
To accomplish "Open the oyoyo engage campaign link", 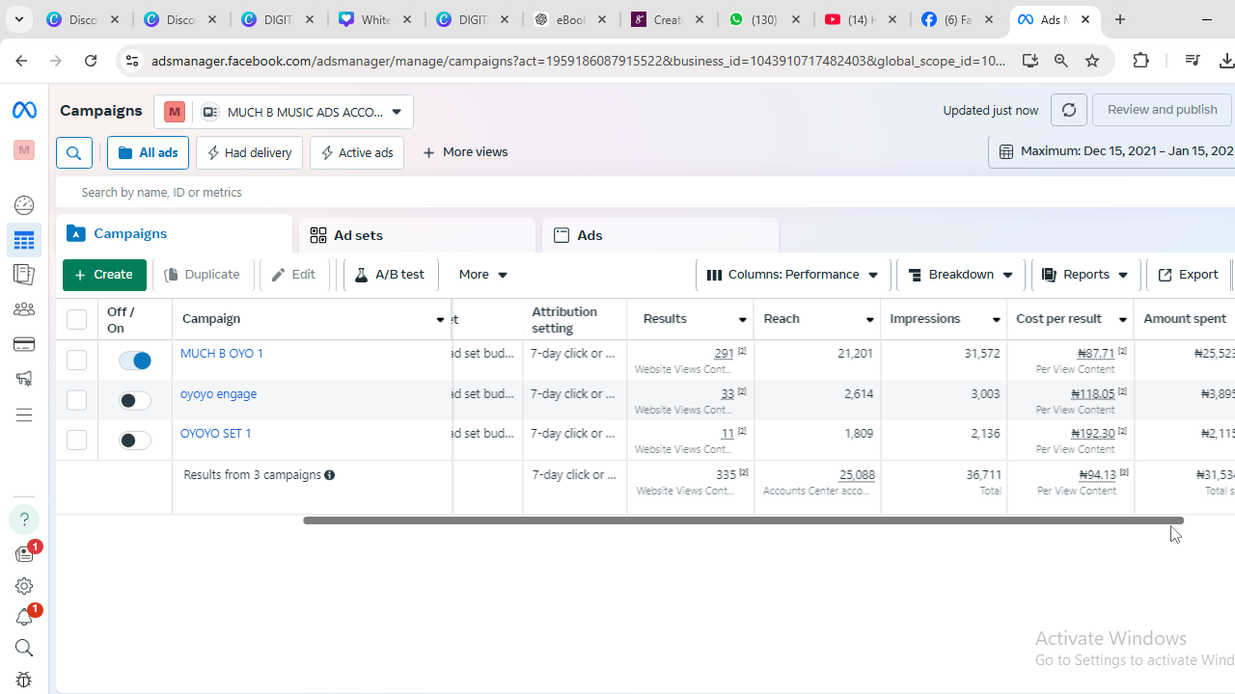I will click(219, 394).
